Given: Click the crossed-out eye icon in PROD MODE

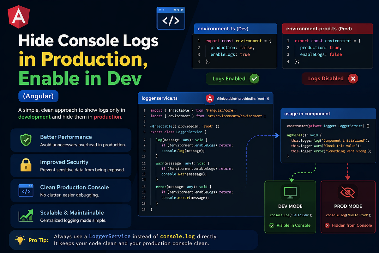Looking at the screenshot, I should point(347,192).
